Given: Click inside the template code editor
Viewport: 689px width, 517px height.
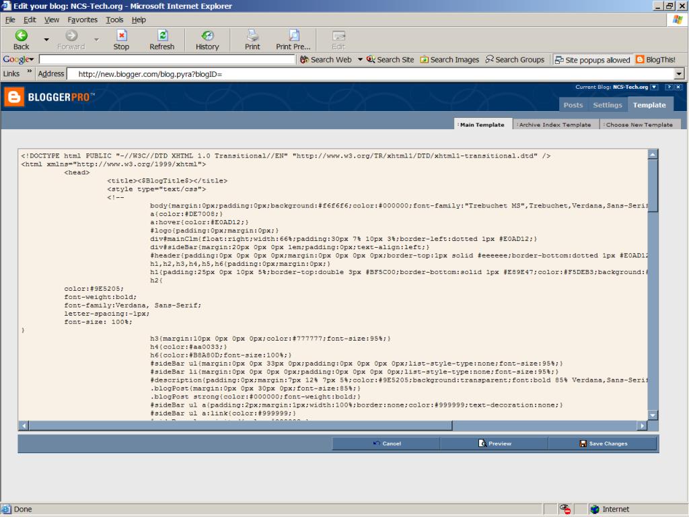Looking at the screenshot, I should pos(333,285).
